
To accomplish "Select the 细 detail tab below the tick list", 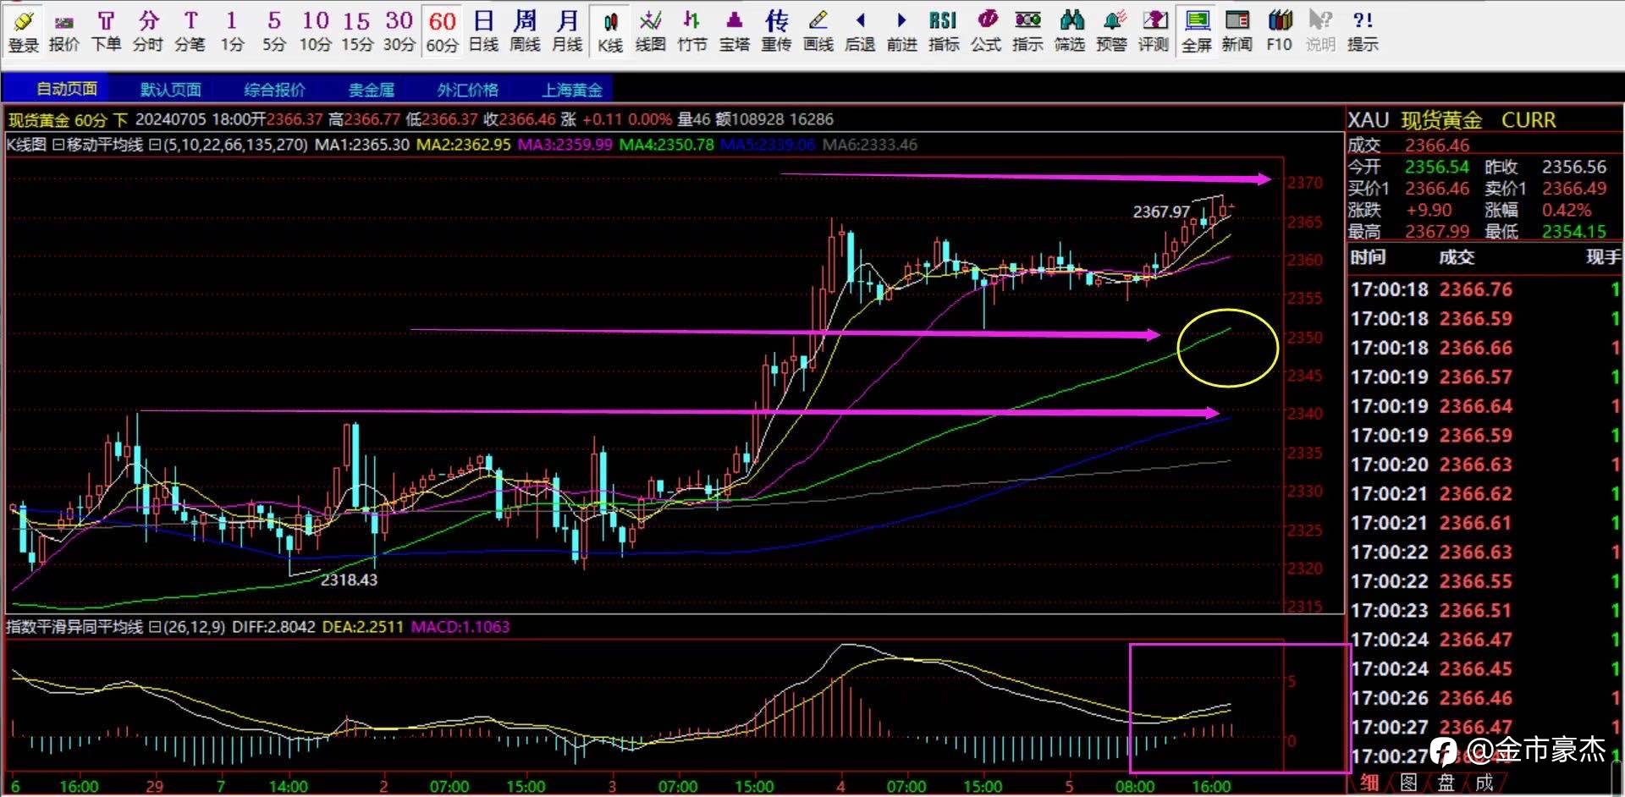I will pyautogui.click(x=1369, y=783).
